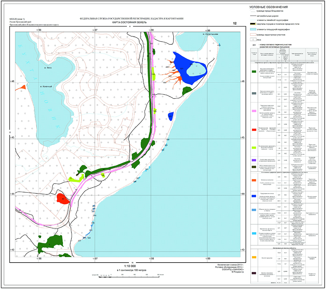Select the purple swatch in legend table
This screenshot has width=326, height=289.
pyautogui.click(x=254, y=160)
